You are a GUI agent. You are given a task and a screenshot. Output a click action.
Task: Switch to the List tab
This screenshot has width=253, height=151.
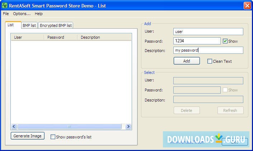[x=13, y=25]
